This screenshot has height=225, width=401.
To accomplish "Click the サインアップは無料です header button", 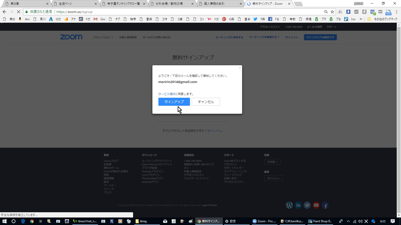I will point(320,37).
